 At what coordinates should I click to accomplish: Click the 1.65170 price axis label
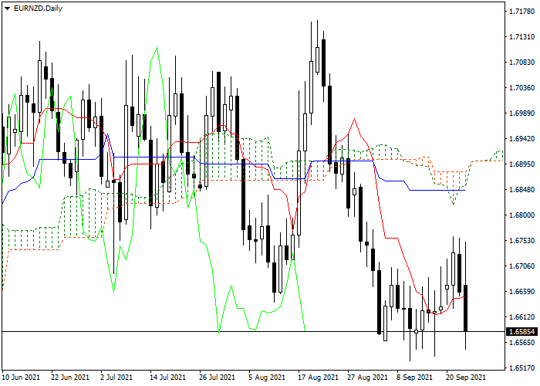click(x=521, y=368)
